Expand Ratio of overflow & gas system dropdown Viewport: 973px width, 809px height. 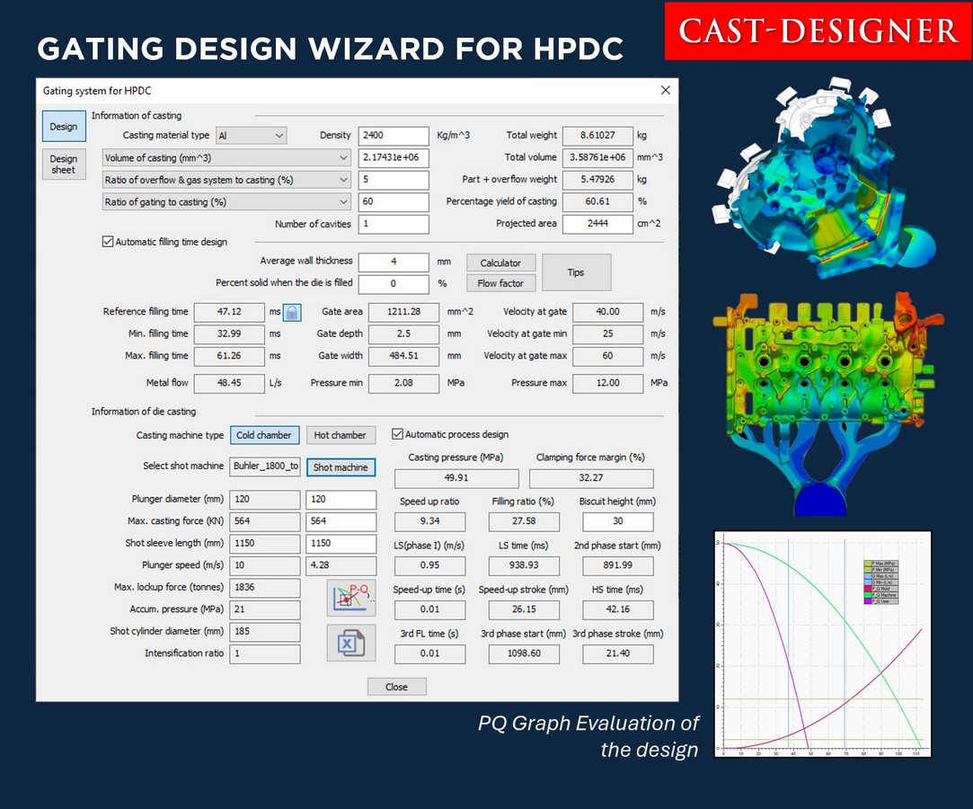click(226, 180)
